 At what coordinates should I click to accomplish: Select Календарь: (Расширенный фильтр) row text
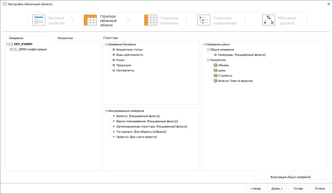coord(242,55)
